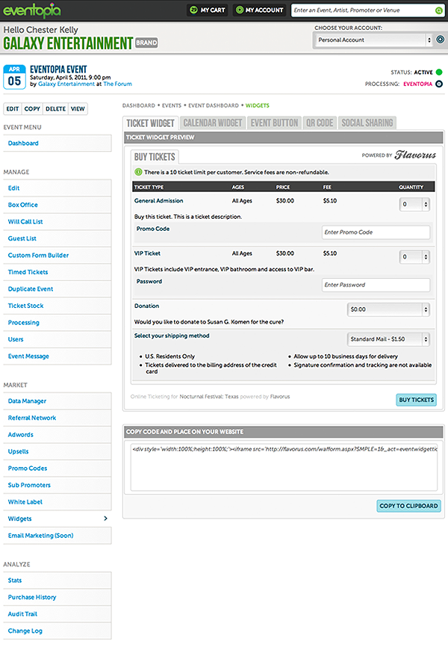Open the Personal Account dropdown
Image resolution: width=448 pixels, height=659 pixels.
click(x=374, y=40)
